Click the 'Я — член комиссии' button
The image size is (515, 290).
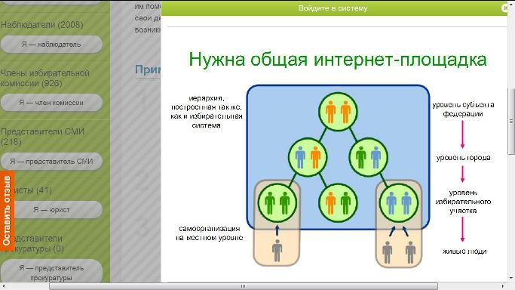pyautogui.click(x=51, y=103)
